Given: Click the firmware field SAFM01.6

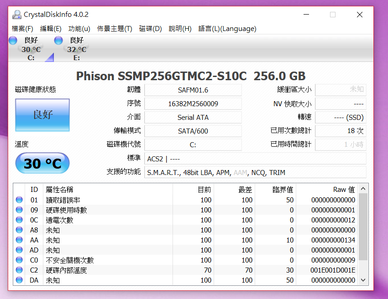Looking at the screenshot, I should coord(193,90).
